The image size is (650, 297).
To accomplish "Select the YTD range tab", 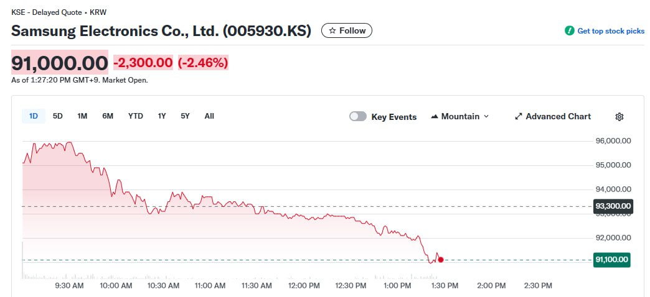I will pyautogui.click(x=136, y=116).
